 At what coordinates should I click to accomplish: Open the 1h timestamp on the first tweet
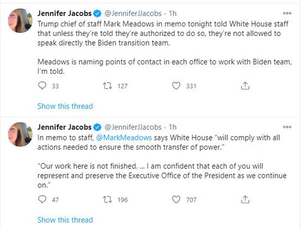(172, 13)
